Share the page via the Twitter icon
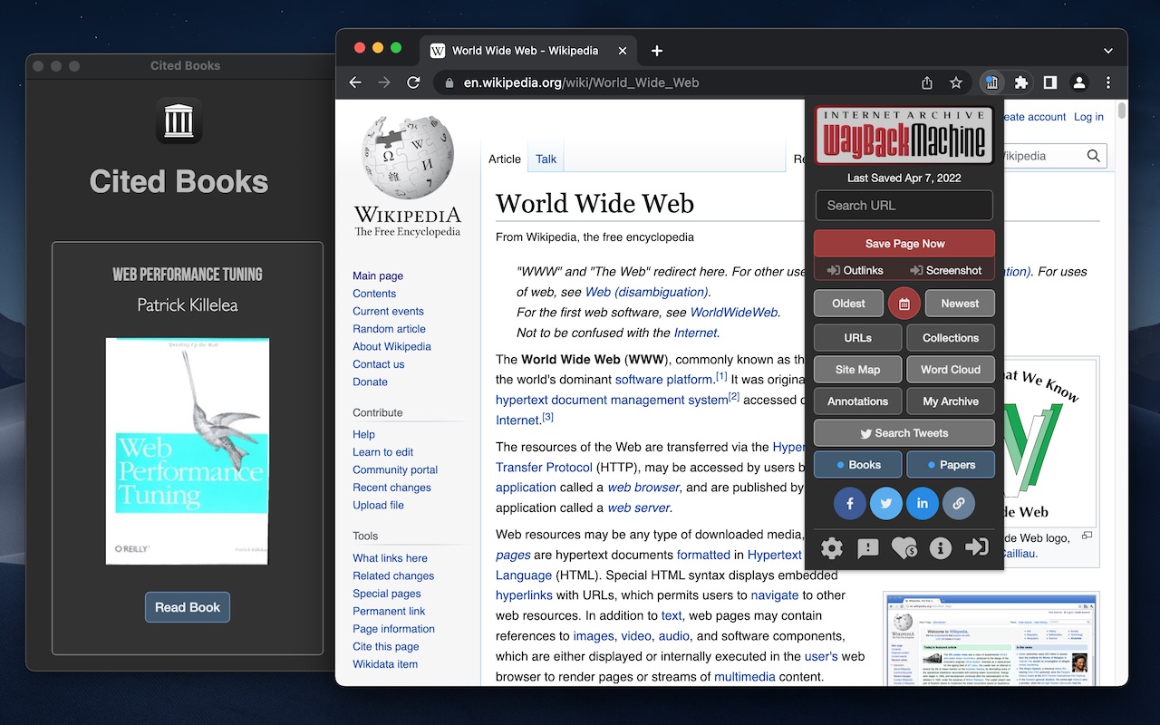 (886, 503)
